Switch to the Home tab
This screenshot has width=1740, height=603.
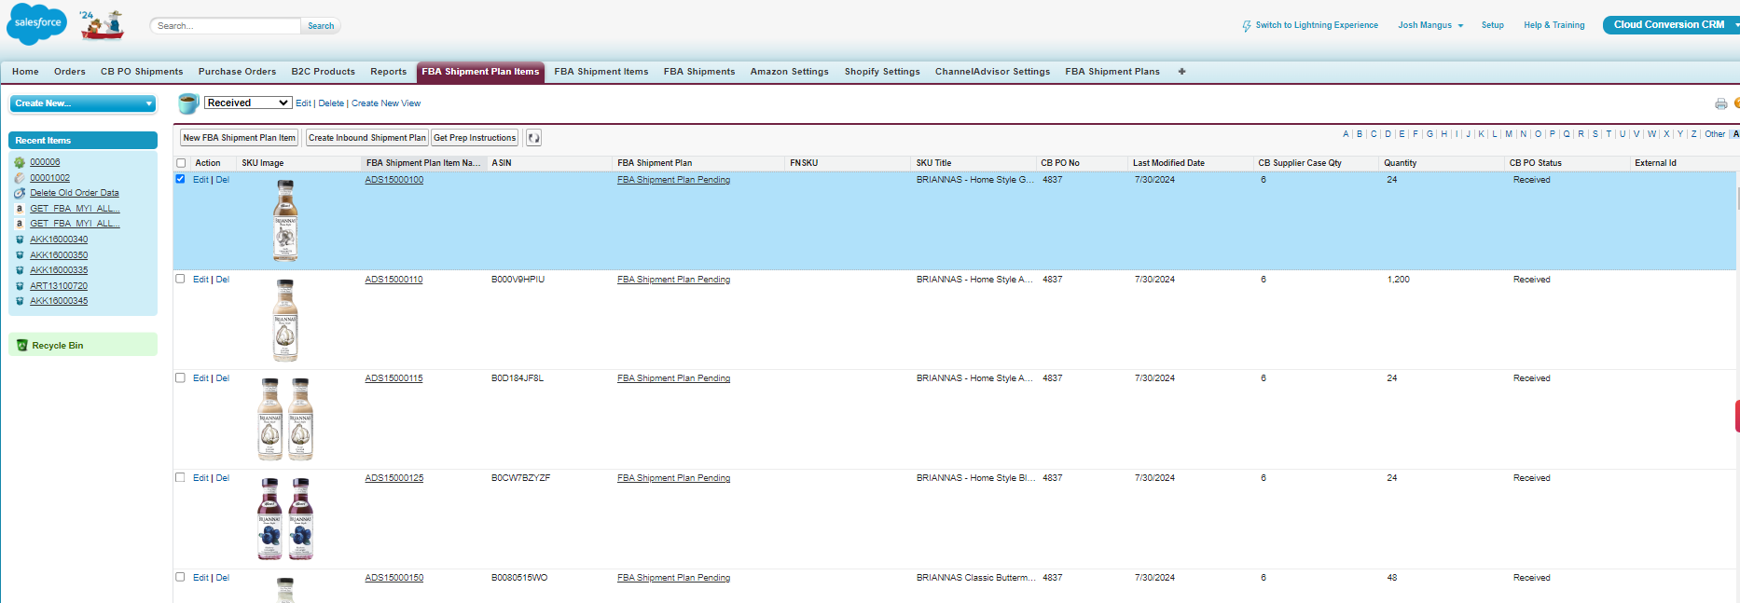[25, 72]
